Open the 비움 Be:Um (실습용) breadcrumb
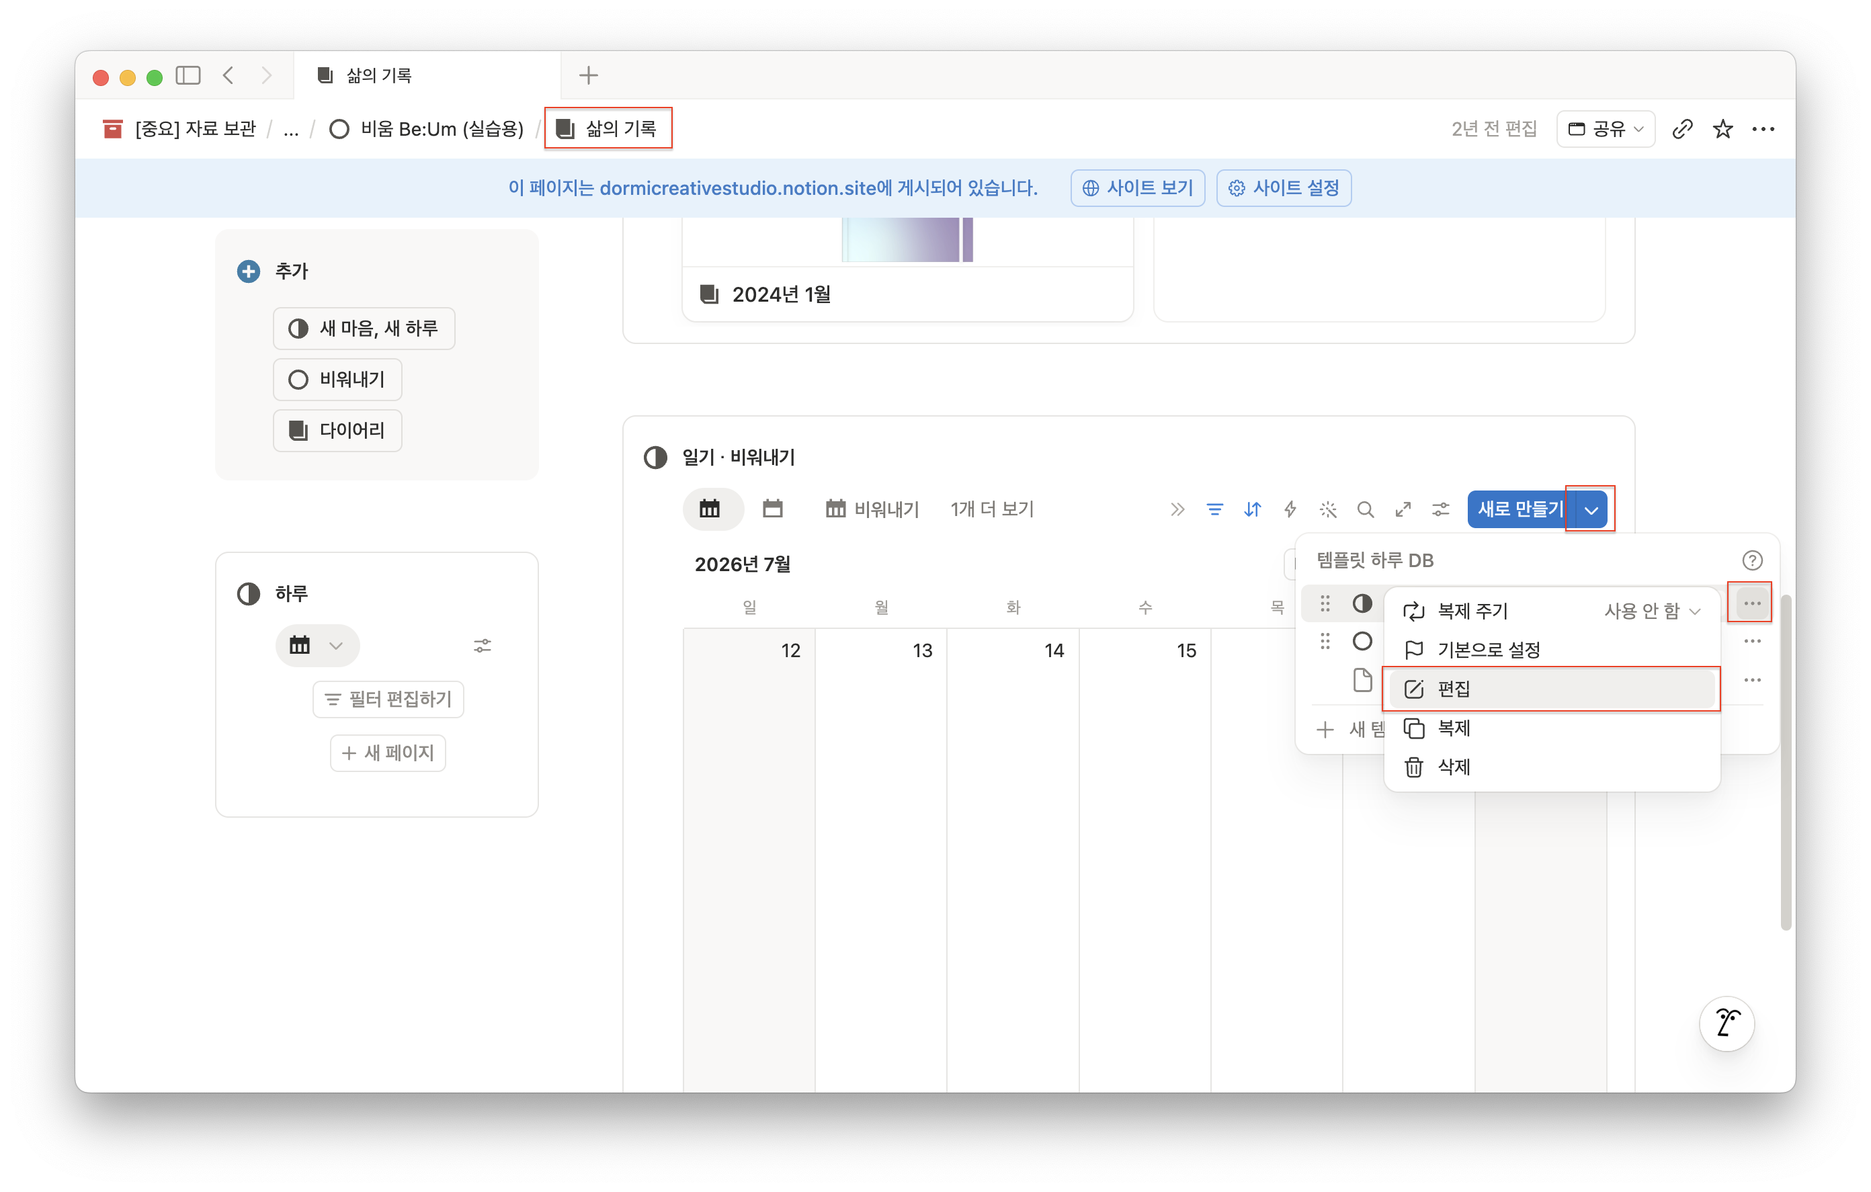 click(427, 129)
